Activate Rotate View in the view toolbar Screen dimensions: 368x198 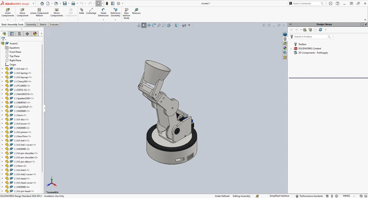click(x=154, y=25)
